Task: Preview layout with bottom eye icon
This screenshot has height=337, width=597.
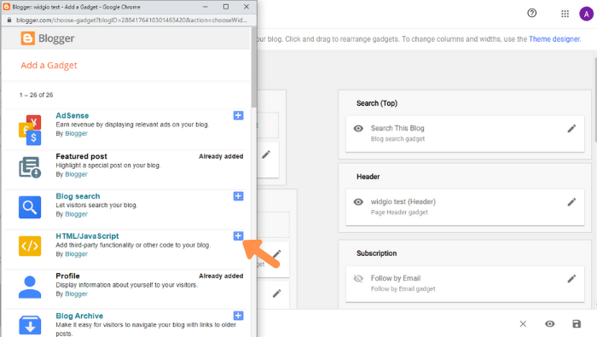Action: 550,324
